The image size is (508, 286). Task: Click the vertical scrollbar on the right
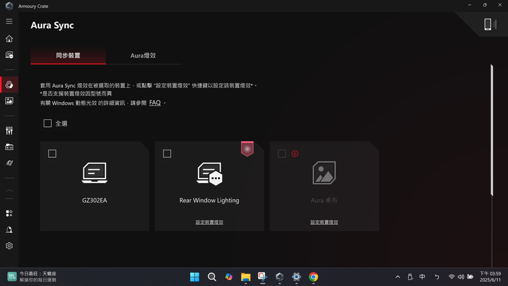(x=492, y=130)
